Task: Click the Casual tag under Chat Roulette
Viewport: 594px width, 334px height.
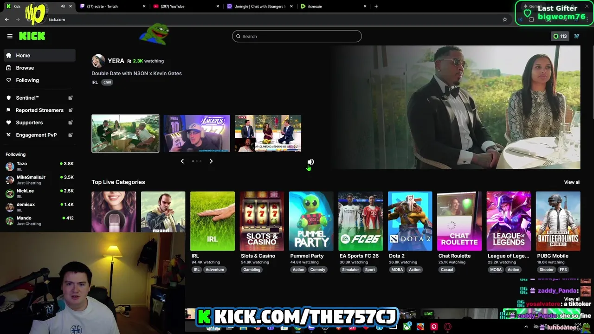Action: pos(447,270)
